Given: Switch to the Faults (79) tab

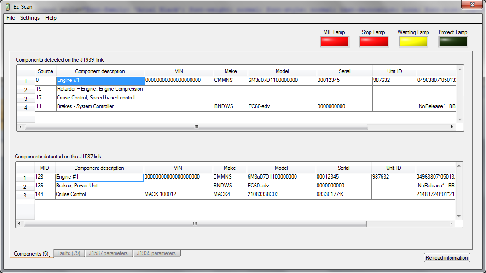Looking at the screenshot, I should point(69,253).
